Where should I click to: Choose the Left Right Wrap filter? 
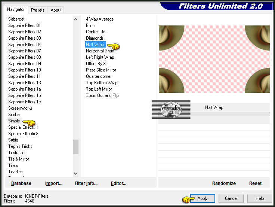[x=100, y=57]
